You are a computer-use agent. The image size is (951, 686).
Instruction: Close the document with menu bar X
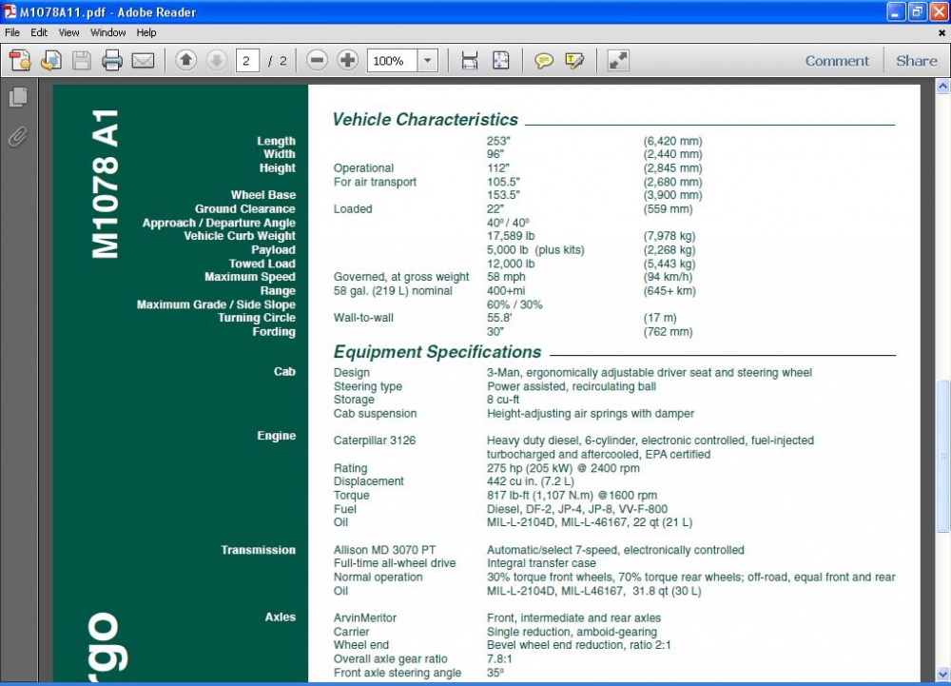click(941, 32)
